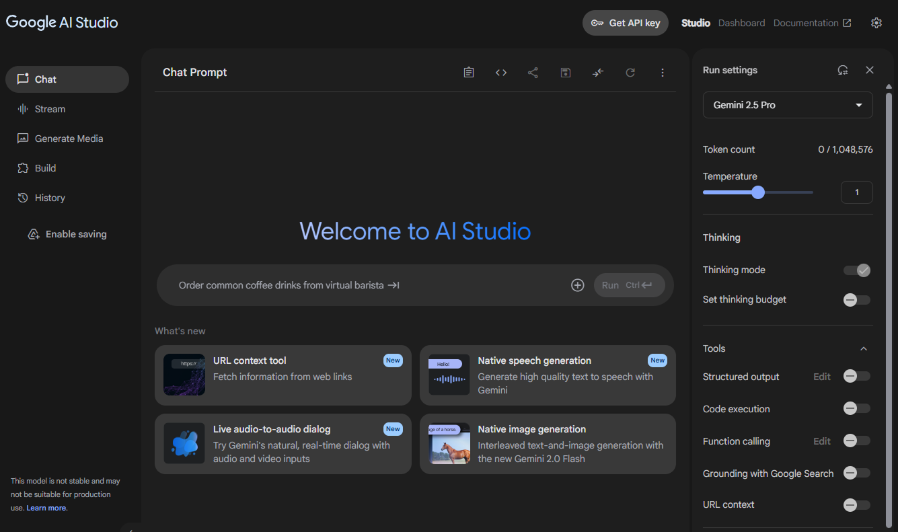Click the key icon in Get API key
Viewport: 898px width, 532px height.
(597, 23)
